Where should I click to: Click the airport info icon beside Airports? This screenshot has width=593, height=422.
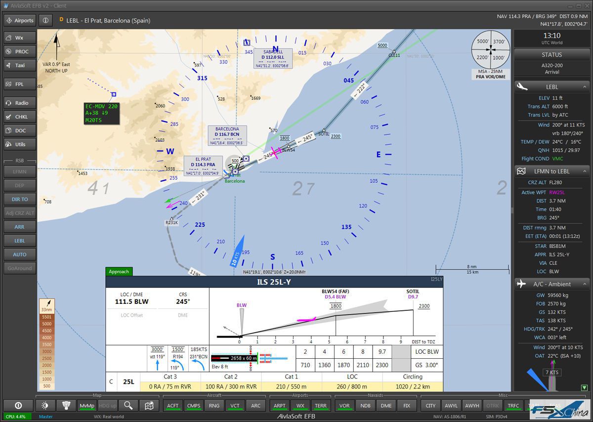(45, 20)
